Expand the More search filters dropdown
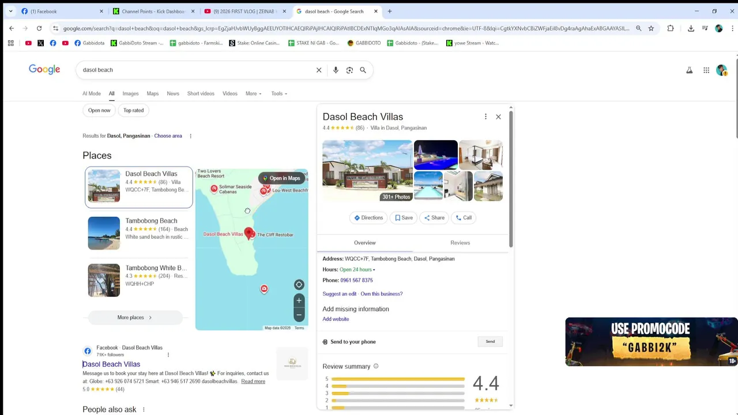This screenshot has height=415, width=738. (253, 93)
